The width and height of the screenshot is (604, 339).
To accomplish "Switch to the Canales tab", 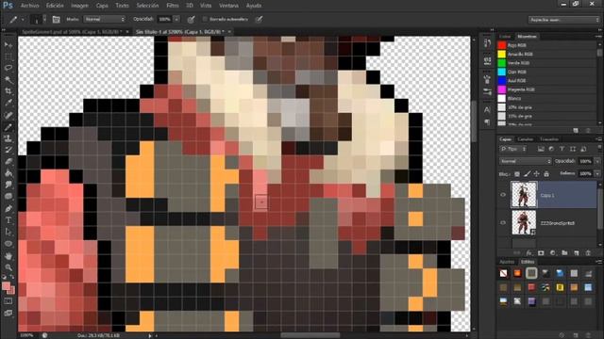I will (525, 139).
